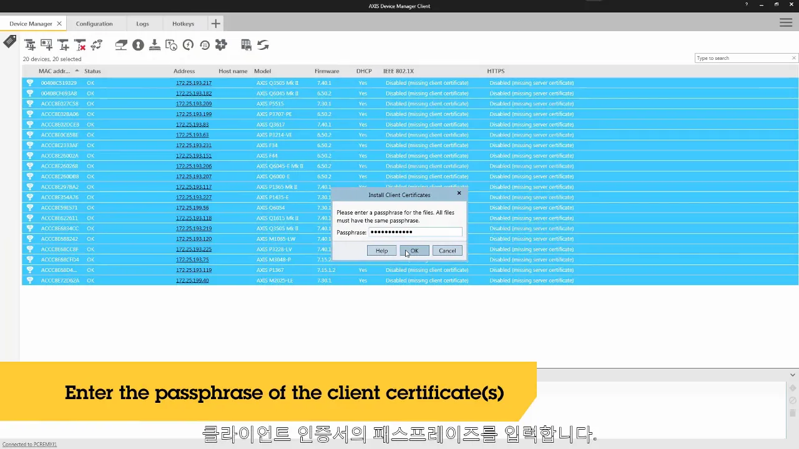Collapse the bottom panel chevron
The width and height of the screenshot is (799, 449).
pos(793,375)
